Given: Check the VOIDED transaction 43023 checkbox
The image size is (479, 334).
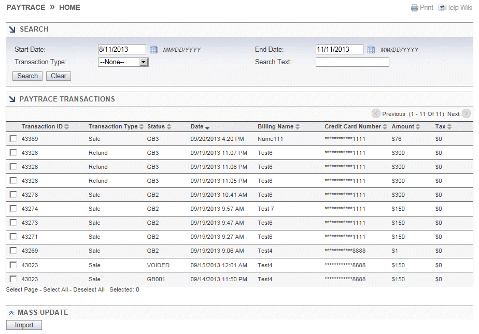Looking at the screenshot, I should (x=13, y=265).
